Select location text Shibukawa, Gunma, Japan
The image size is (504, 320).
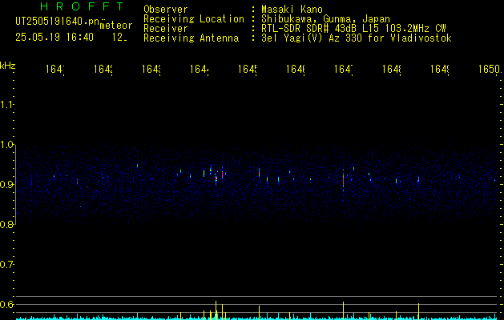[325, 19]
